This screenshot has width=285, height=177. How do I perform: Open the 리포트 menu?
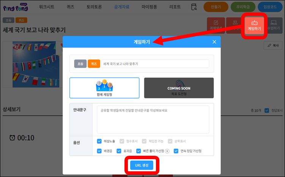pos(175,7)
